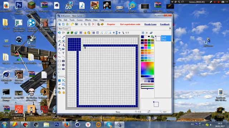Close the New Cursor 1 document tab
Screen dimensions: 229x128
(170, 28)
